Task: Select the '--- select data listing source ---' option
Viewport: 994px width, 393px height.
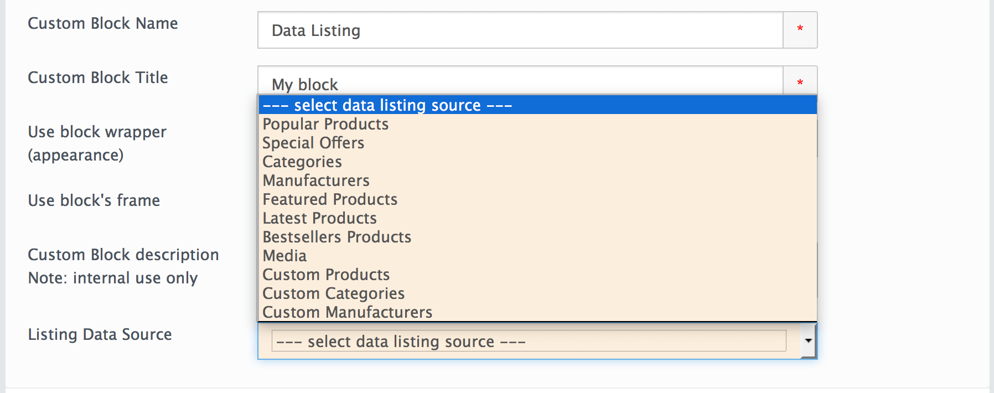Action: [x=537, y=105]
